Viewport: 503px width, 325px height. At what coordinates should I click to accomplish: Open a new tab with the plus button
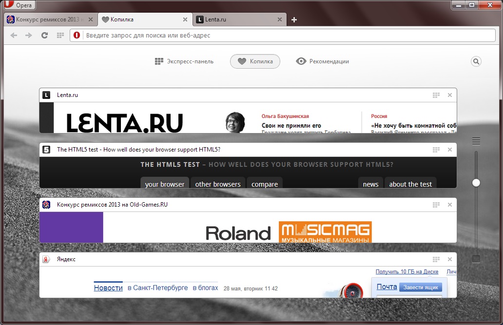point(294,20)
